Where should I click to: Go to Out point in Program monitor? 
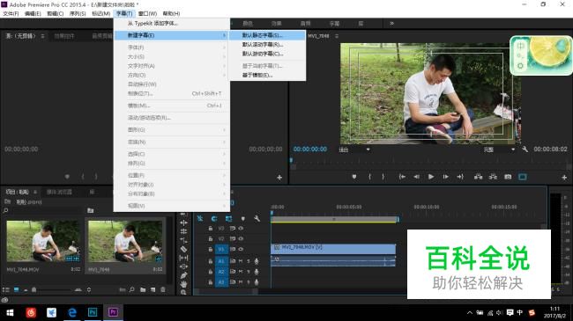pos(460,177)
